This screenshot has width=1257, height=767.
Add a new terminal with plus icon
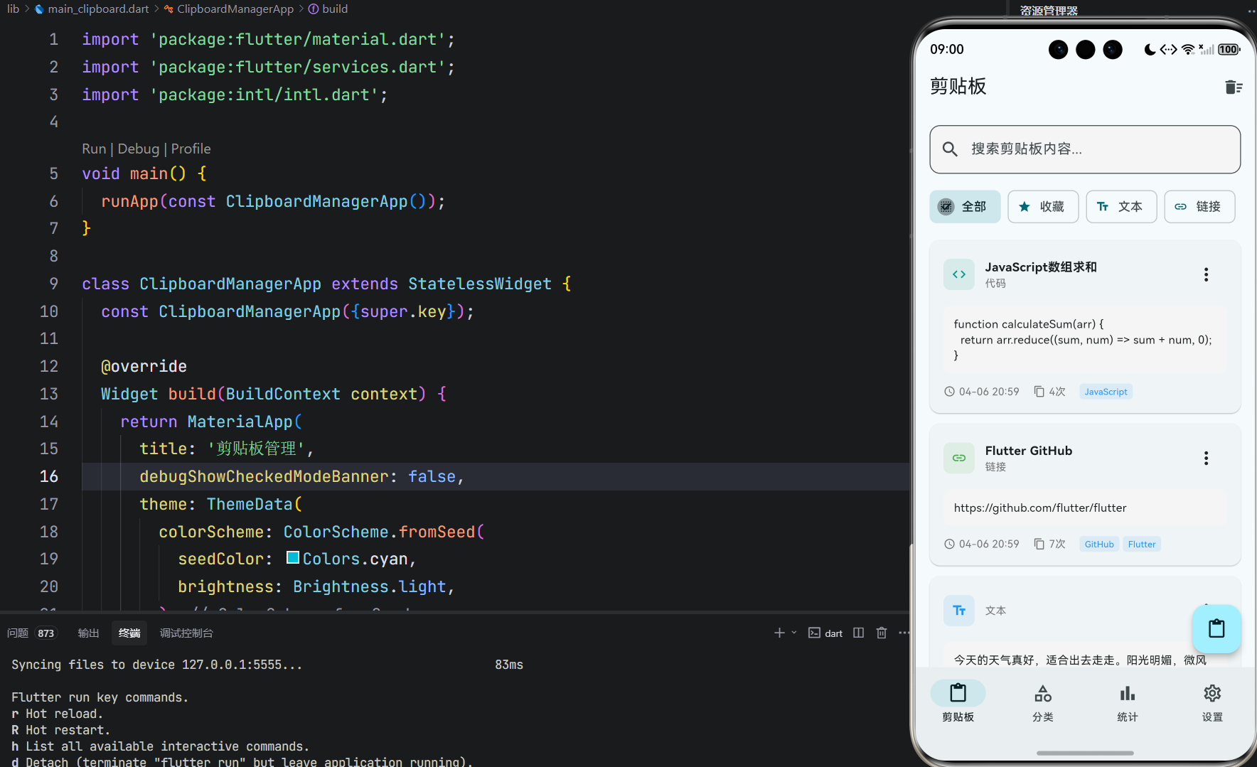click(779, 633)
